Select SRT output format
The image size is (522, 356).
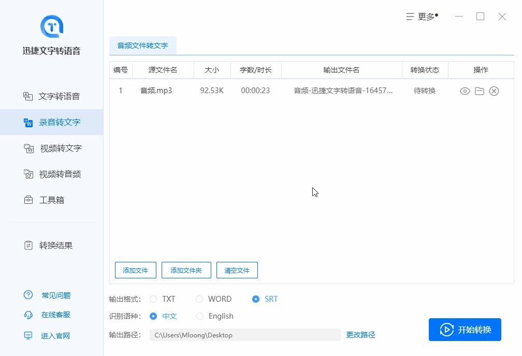pos(256,299)
